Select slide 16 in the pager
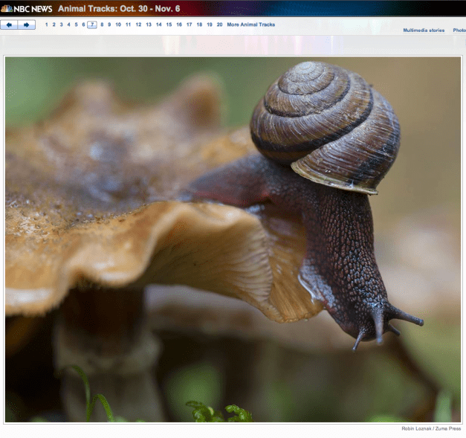The width and height of the screenshot is (466, 438). [178, 25]
